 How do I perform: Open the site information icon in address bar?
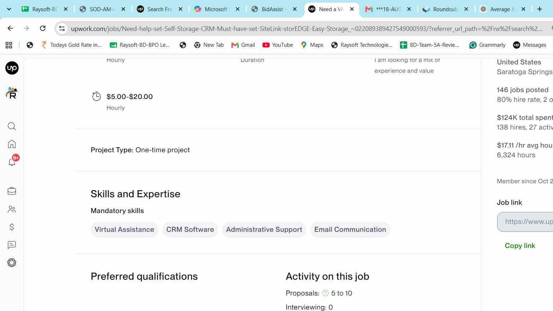tap(62, 28)
